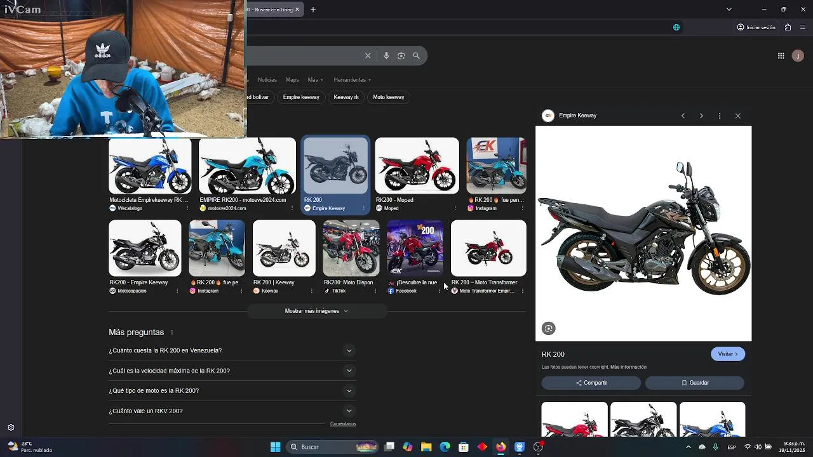The width and height of the screenshot is (813, 457).
Task: Click the translate icon in address bar
Action: coord(676,27)
